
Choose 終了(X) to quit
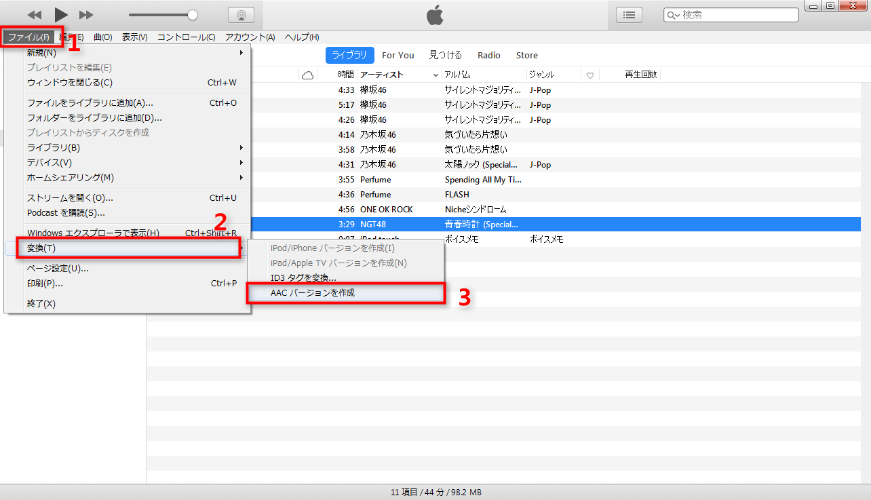pyautogui.click(x=128, y=304)
